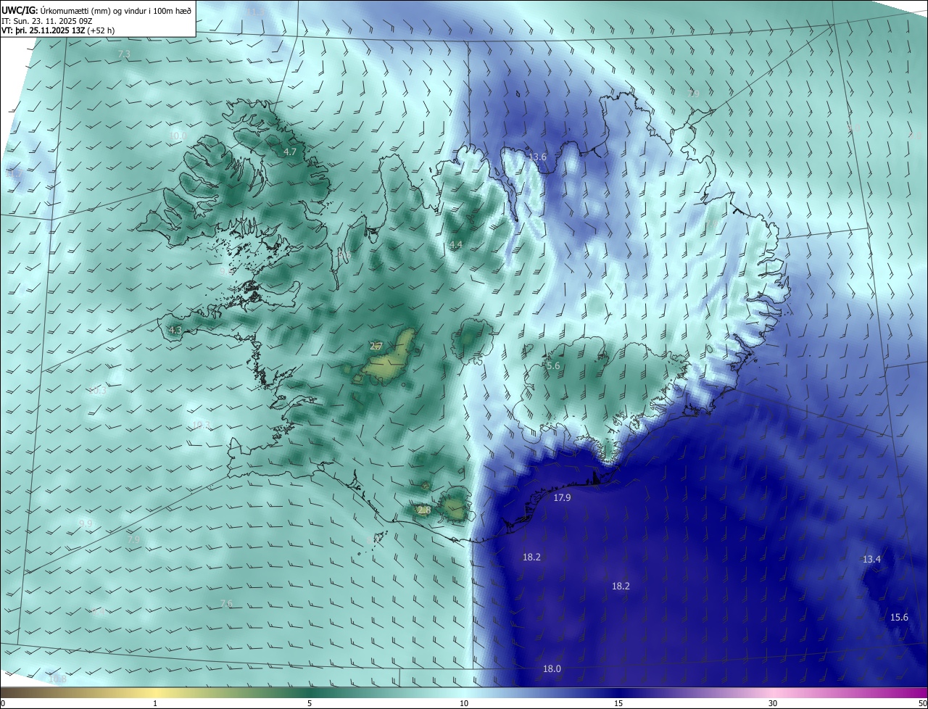Click the 2.8 value label
The height and width of the screenshot is (709, 928).
[424, 510]
